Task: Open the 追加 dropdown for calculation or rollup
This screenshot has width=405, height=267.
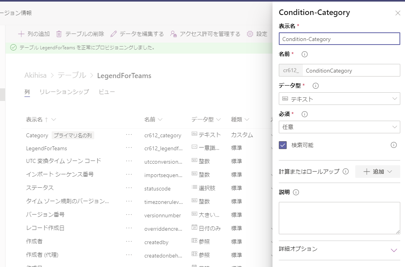Action: pos(377,171)
